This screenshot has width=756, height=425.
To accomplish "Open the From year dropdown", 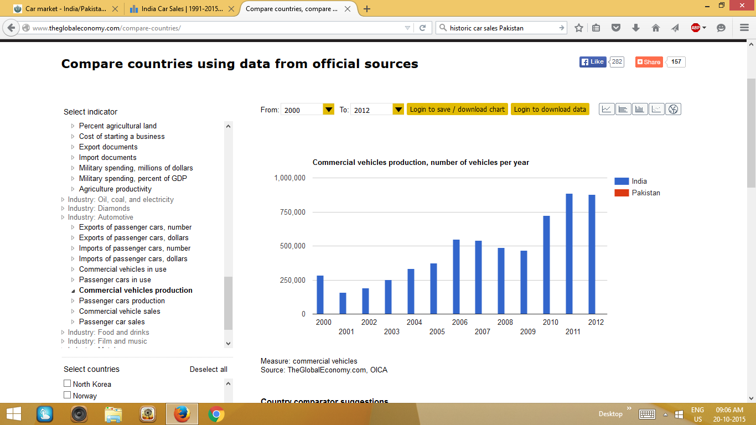I will (x=329, y=110).
